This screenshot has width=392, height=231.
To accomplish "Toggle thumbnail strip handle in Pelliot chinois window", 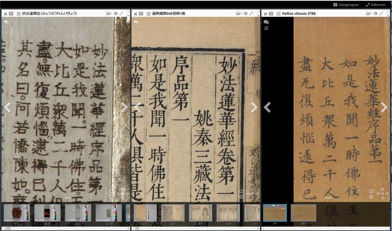I will pos(328,198).
